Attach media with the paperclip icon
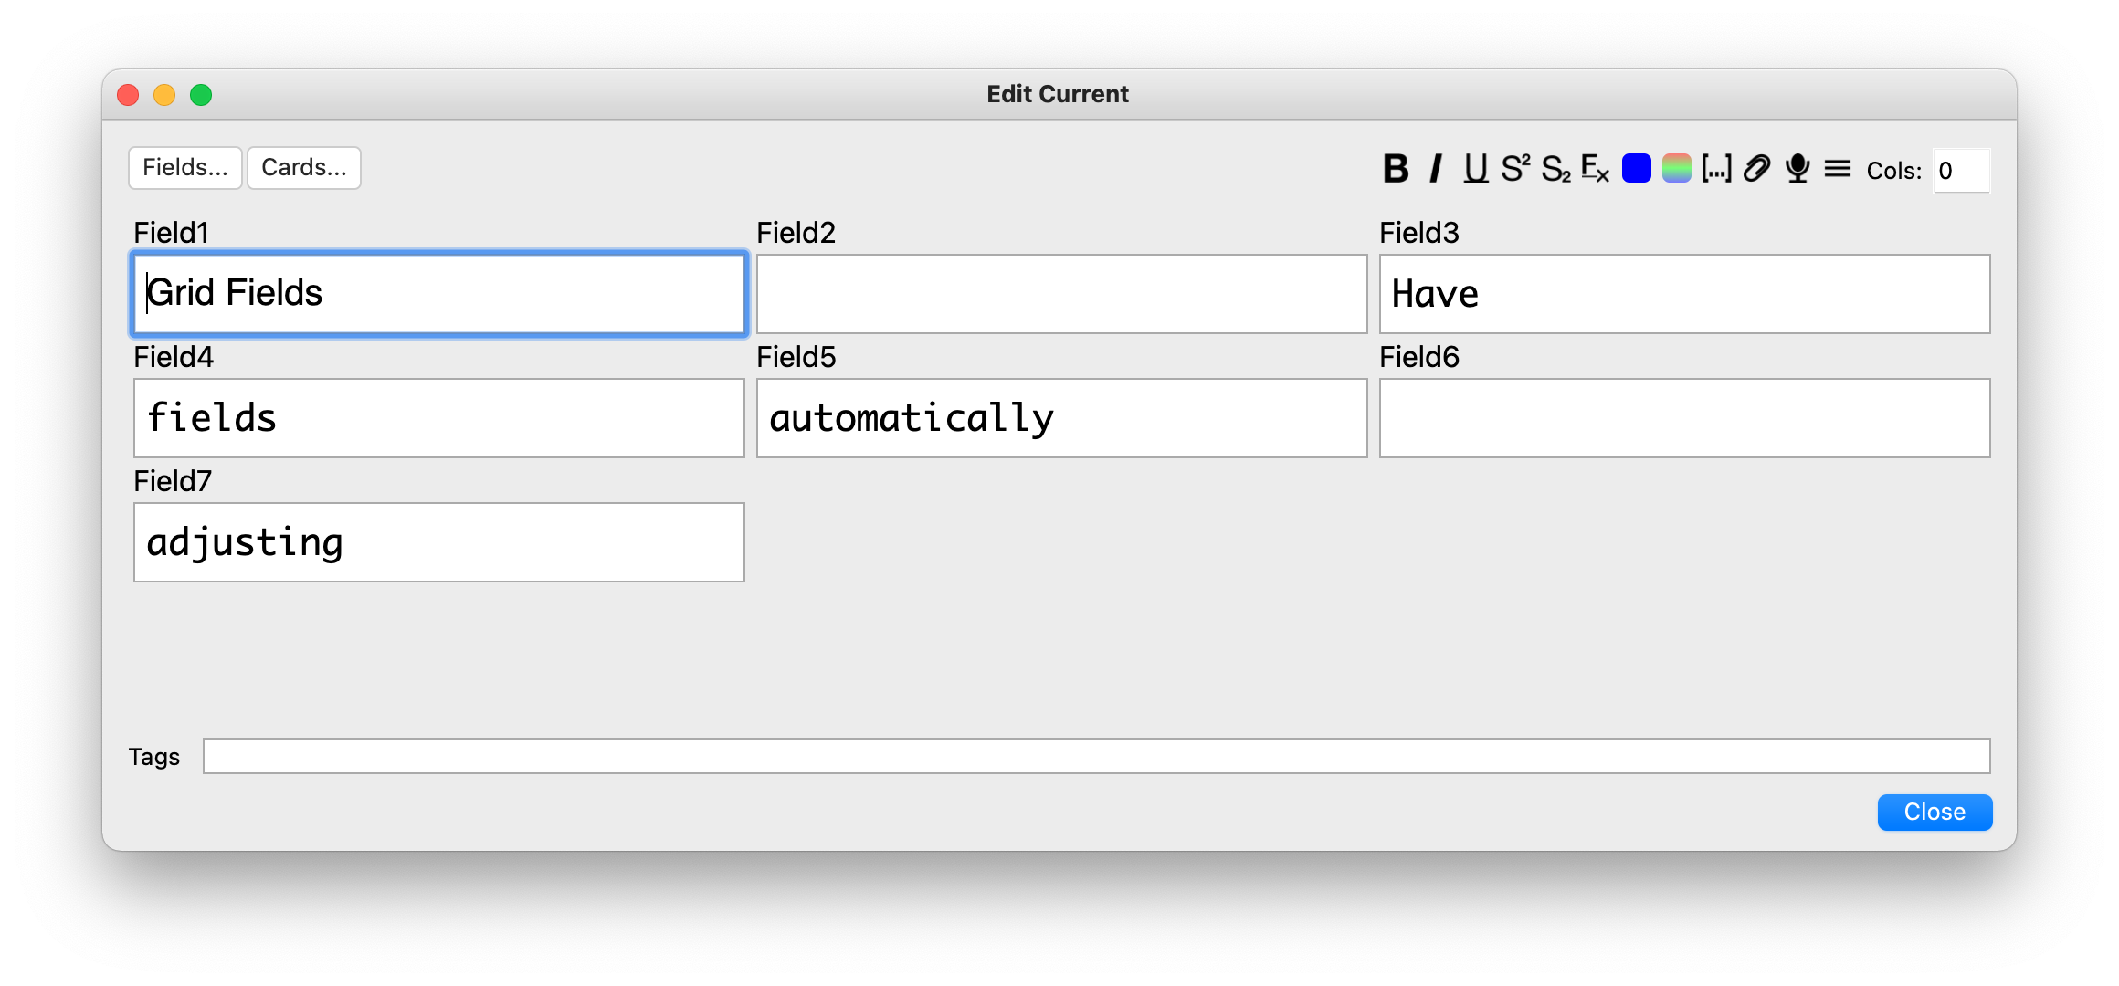 pos(1756,169)
